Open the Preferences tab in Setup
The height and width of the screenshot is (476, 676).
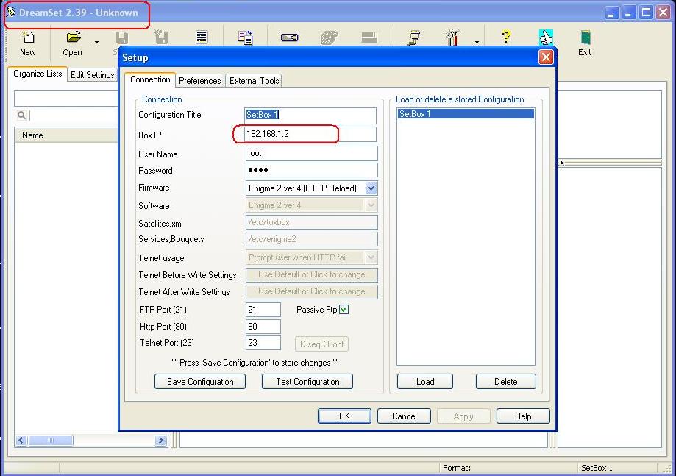pyautogui.click(x=199, y=81)
